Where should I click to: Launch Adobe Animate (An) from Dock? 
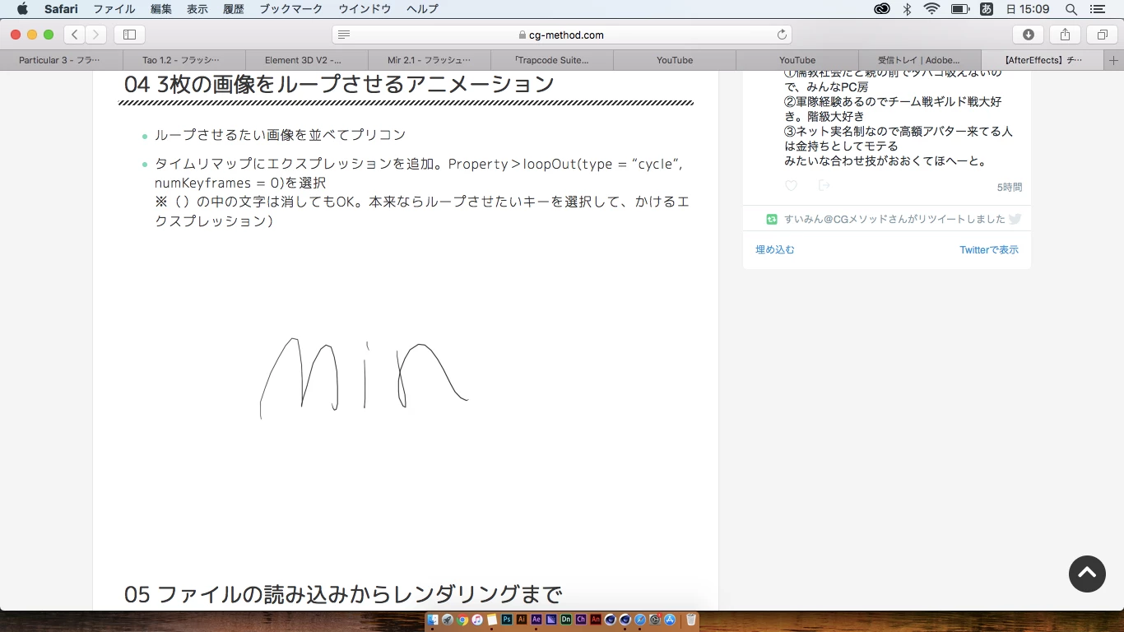point(596,620)
